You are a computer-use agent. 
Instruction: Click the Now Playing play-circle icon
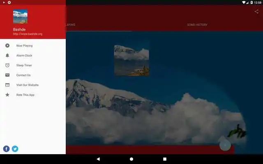point(7,46)
